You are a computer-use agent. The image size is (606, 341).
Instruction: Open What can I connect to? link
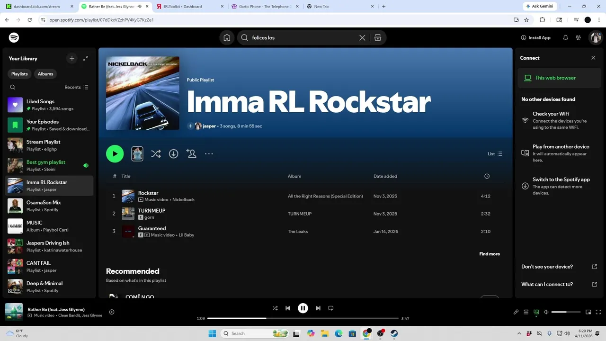point(559,284)
